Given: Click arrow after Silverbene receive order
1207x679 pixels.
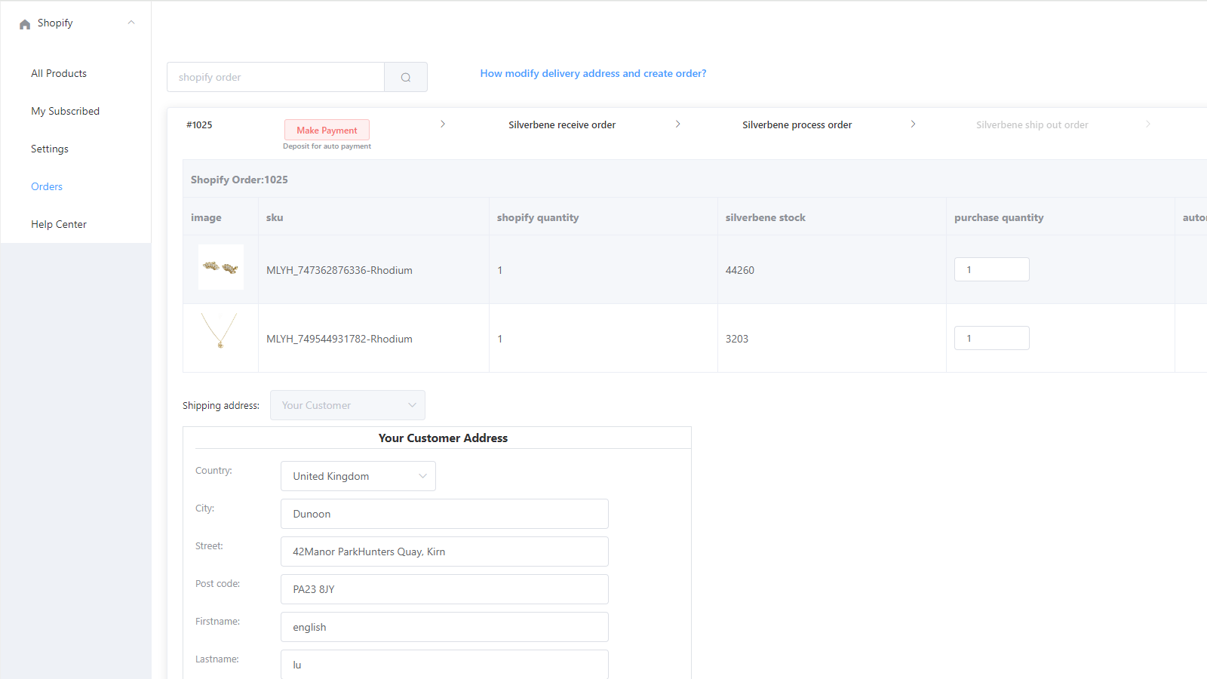Looking at the screenshot, I should pyautogui.click(x=678, y=124).
